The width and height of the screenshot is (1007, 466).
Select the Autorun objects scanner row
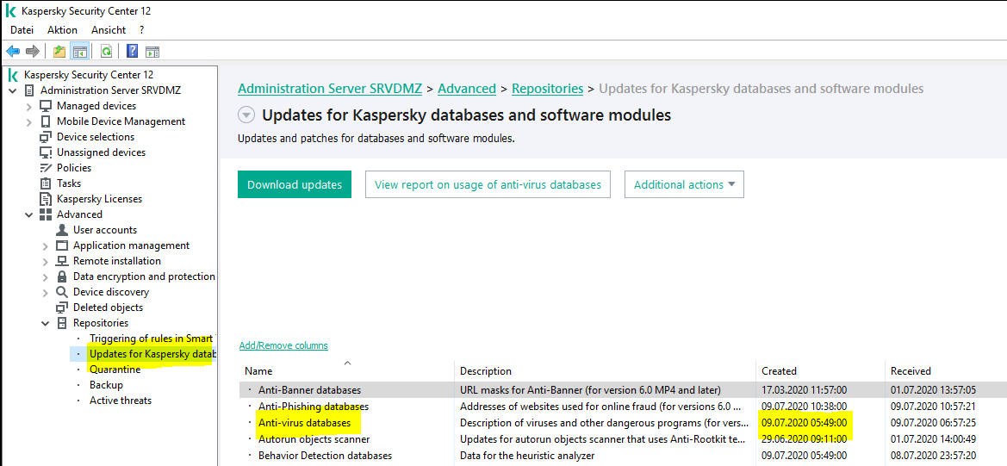coord(624,439)
